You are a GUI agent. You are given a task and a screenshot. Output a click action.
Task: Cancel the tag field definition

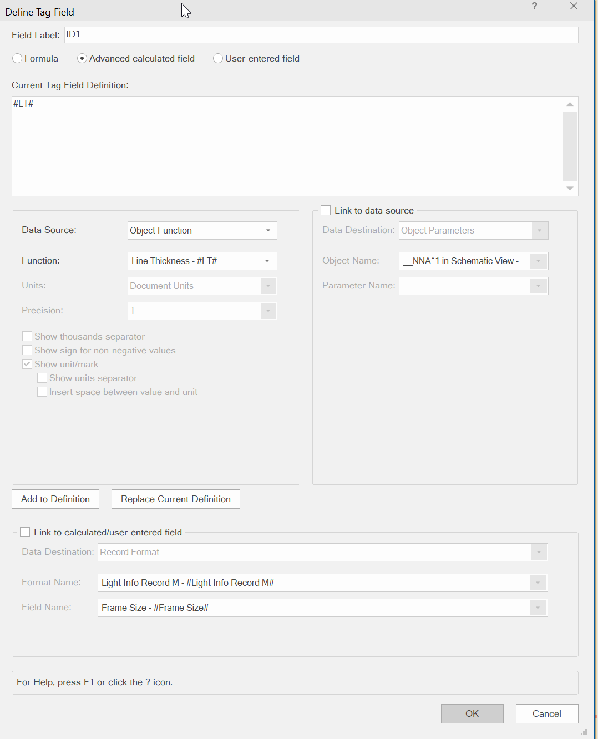coord(546,714)
